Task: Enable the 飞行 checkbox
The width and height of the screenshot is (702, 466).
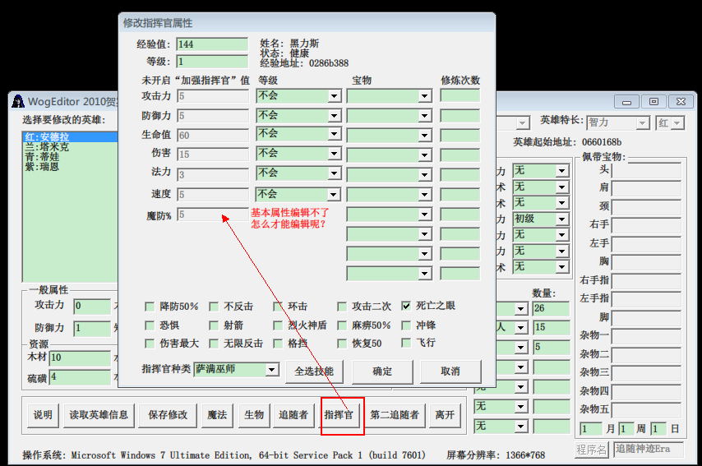Action: point(406,343)
